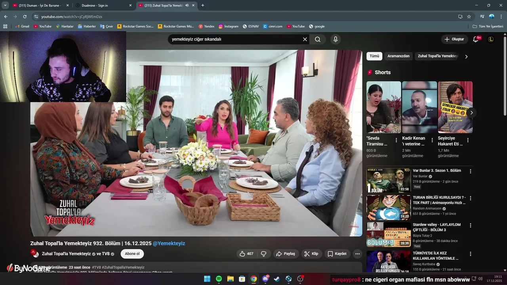Open the Yandex bookmark
This screenshot has height=285, width=507.
pos(206,27)
